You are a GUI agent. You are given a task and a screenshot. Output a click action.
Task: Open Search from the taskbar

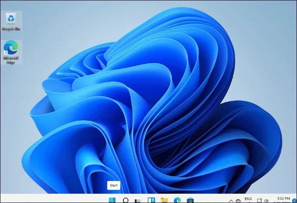point(126,200)
